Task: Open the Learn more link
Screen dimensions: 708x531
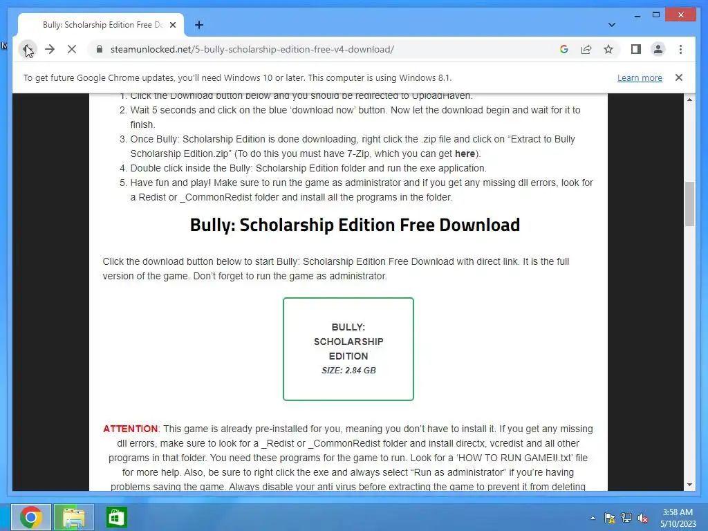Action: click(x=640, y=77)
